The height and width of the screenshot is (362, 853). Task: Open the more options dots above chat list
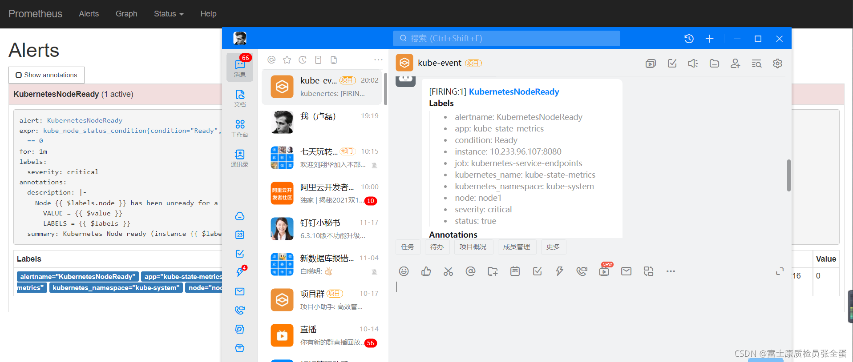[x=378, y=60]
